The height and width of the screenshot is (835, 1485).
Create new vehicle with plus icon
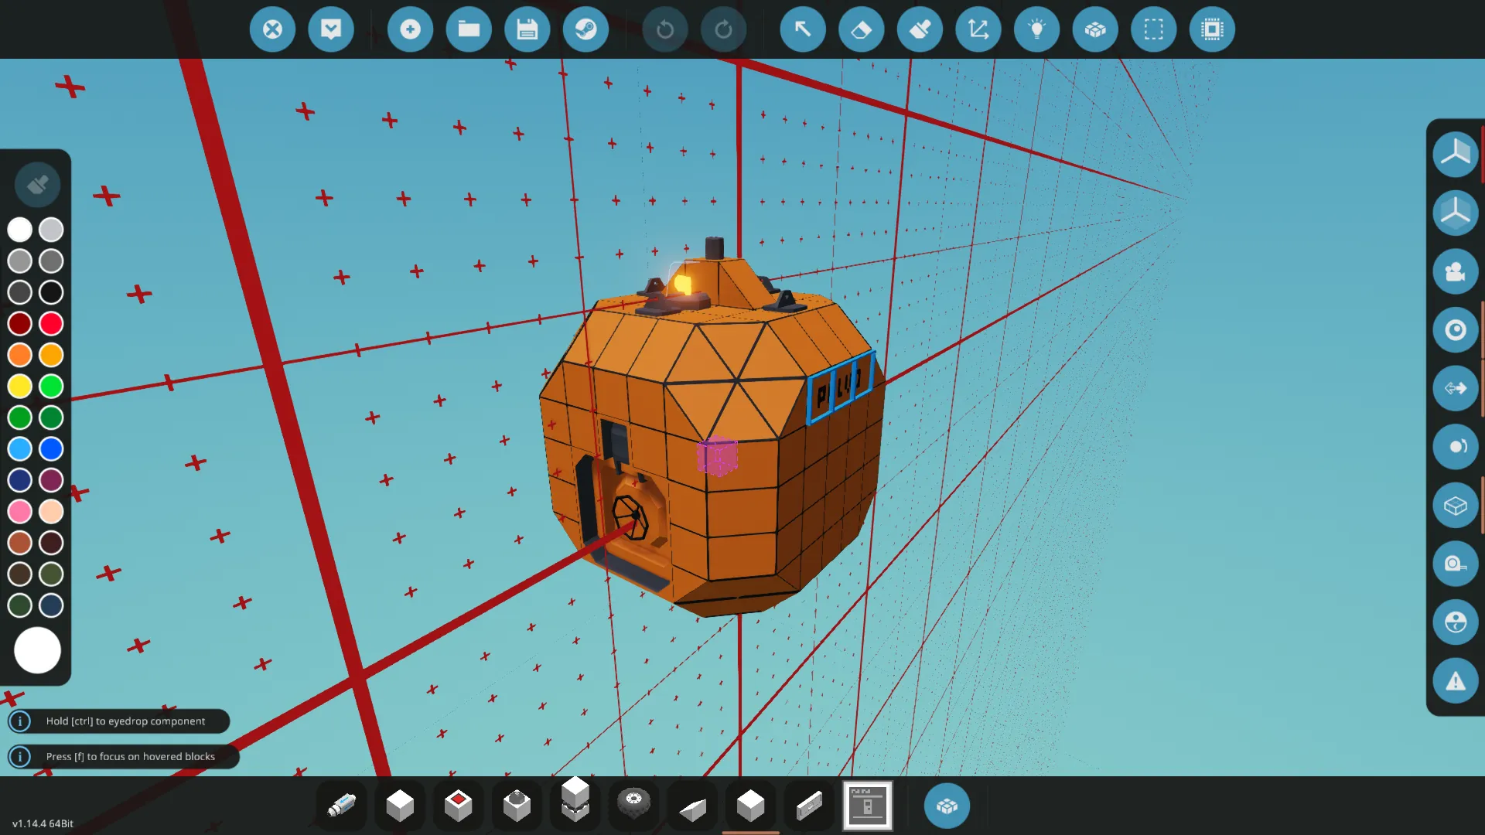[x=410, y=29]
